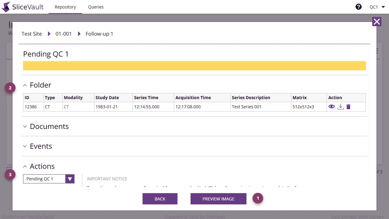
Task: Download Test Series 001 using the download icon
Action: point(340,107)
